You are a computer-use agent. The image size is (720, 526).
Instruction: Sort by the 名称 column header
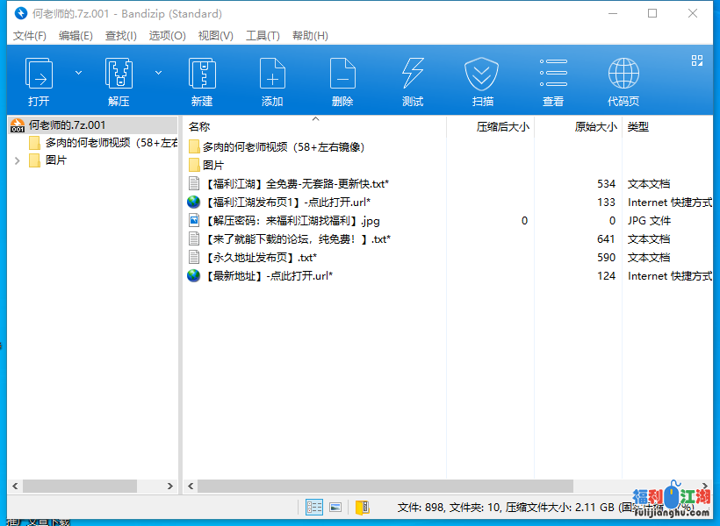coord(199,126)
